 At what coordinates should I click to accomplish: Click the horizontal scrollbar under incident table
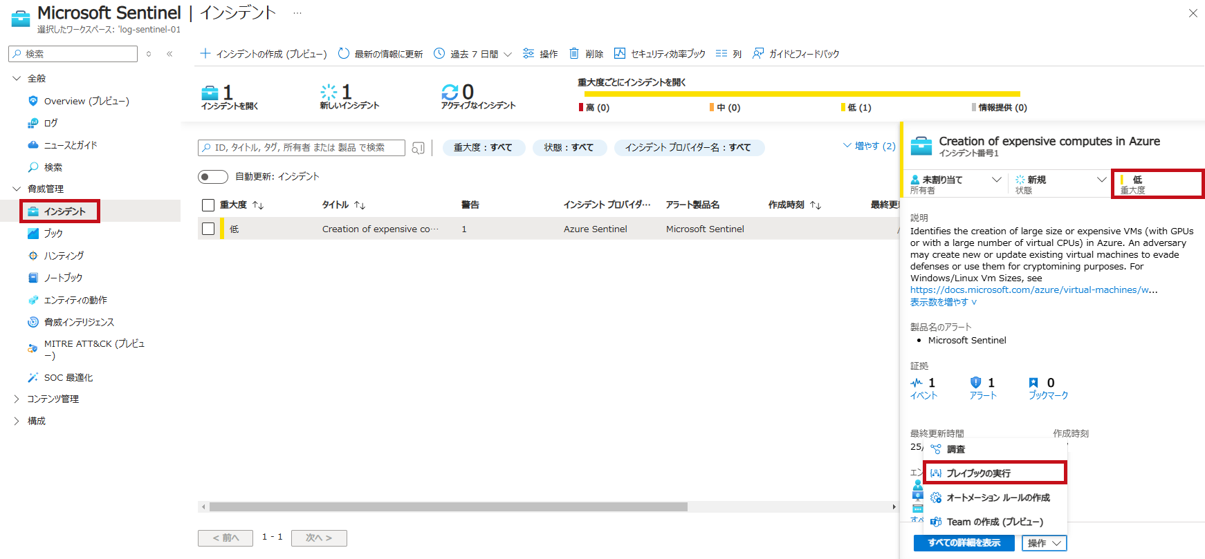[448, 506]
